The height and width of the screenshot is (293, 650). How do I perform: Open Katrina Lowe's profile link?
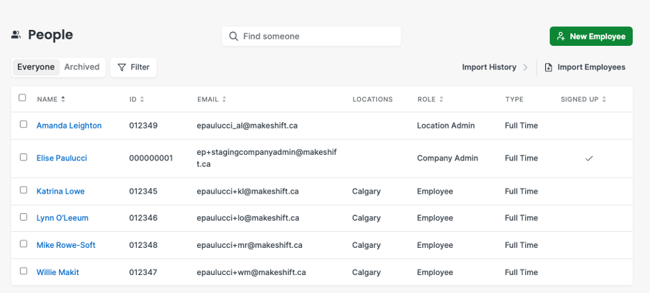click(x=60, y=192)
